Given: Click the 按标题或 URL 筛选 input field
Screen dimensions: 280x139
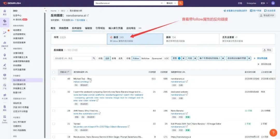Looking at the screenshot, I should click(73, 58).
